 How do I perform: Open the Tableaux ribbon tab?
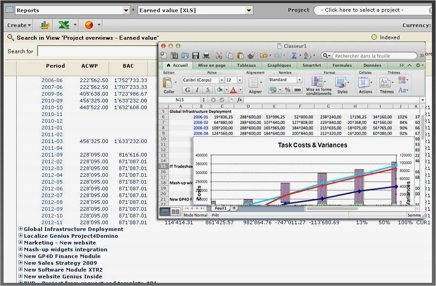pos(246,65)
